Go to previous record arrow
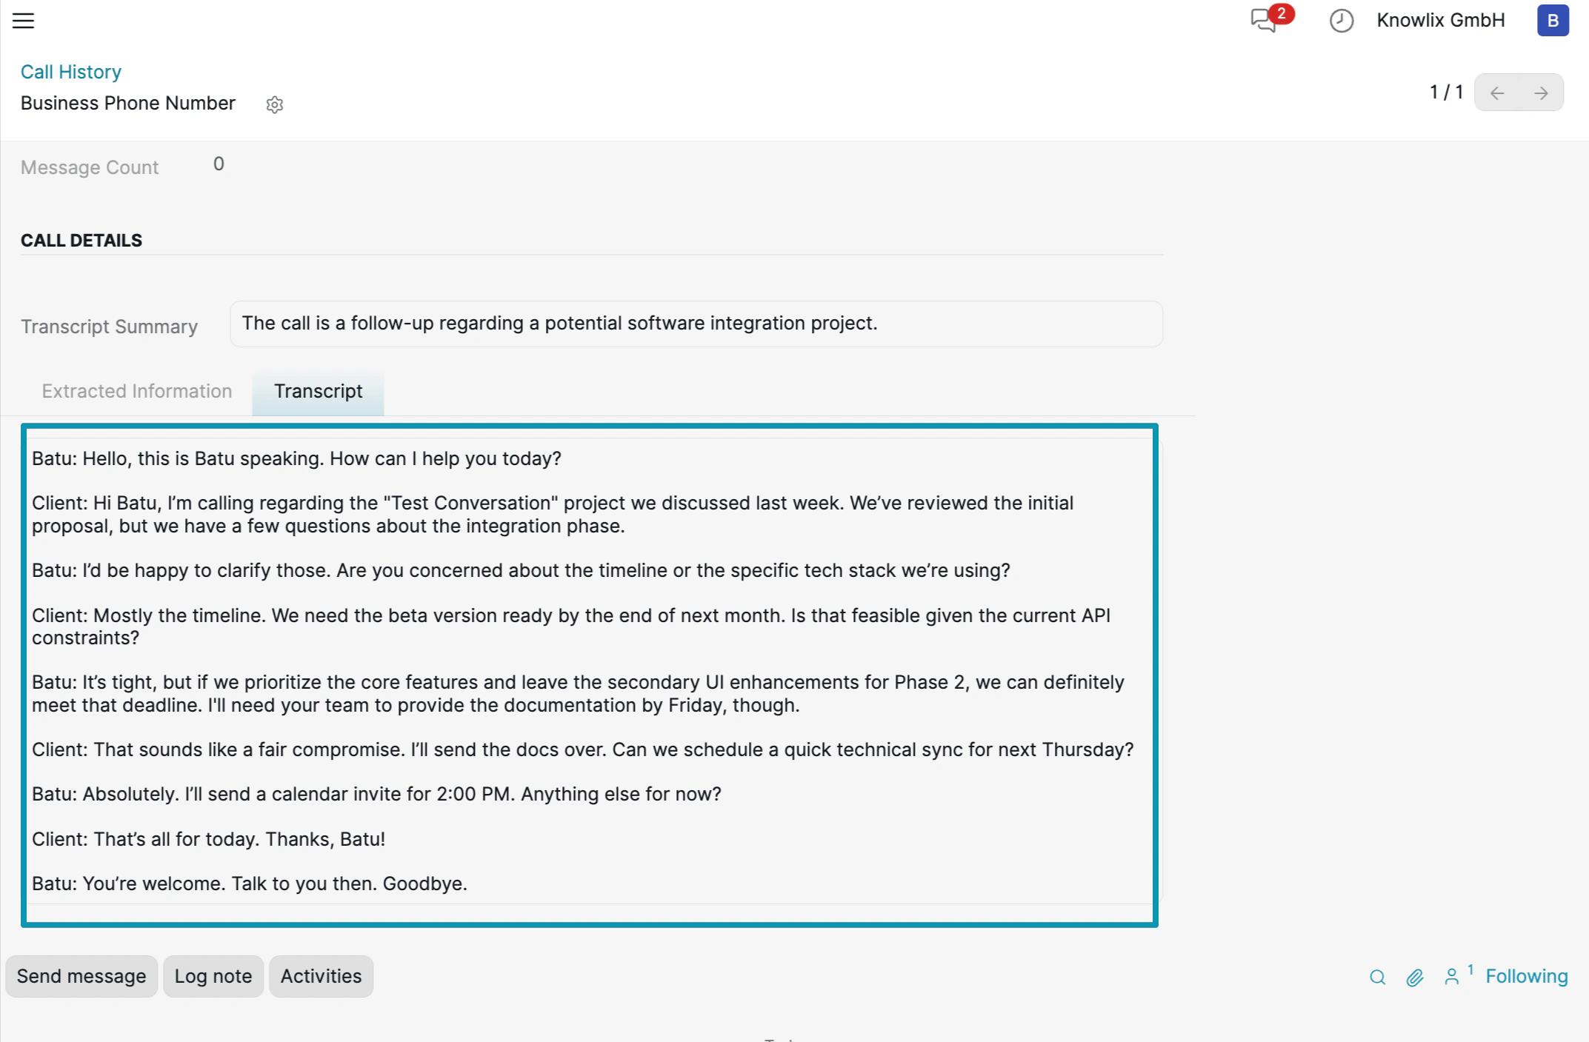1589x1042 pixels. [1497, 93]
